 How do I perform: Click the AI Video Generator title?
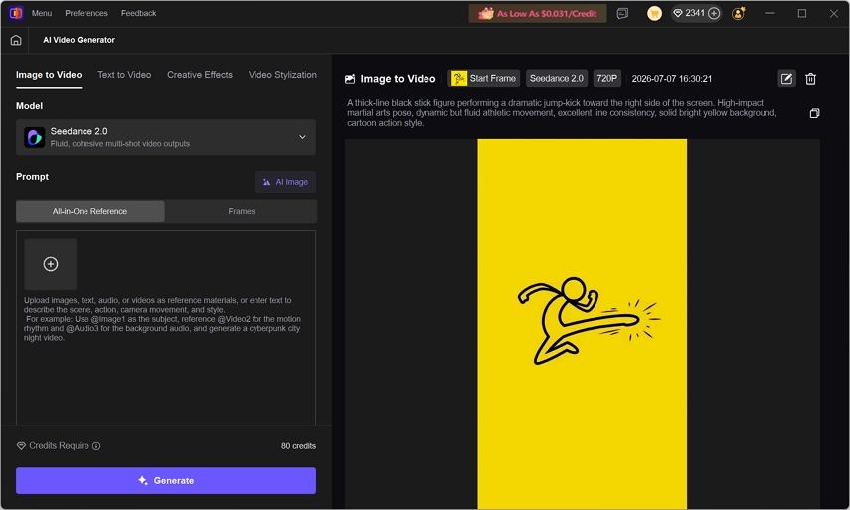pos(80,40)
